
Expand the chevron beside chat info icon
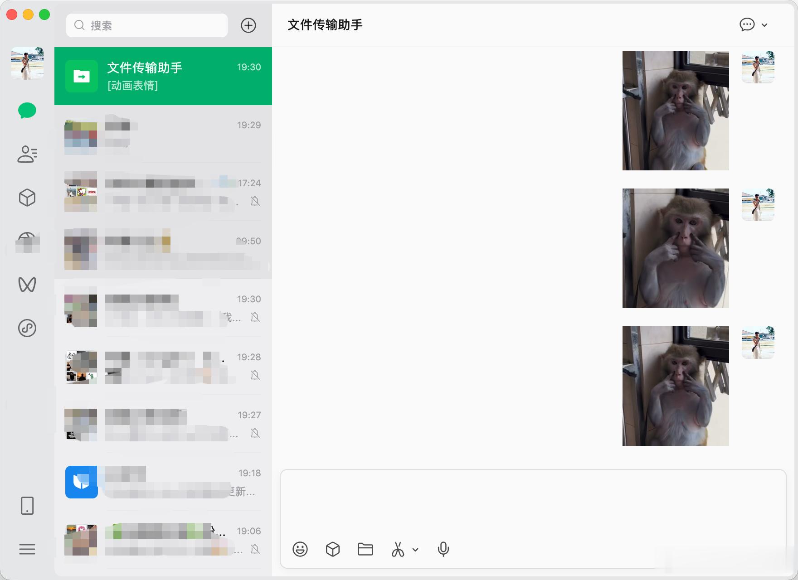(764, 25)
